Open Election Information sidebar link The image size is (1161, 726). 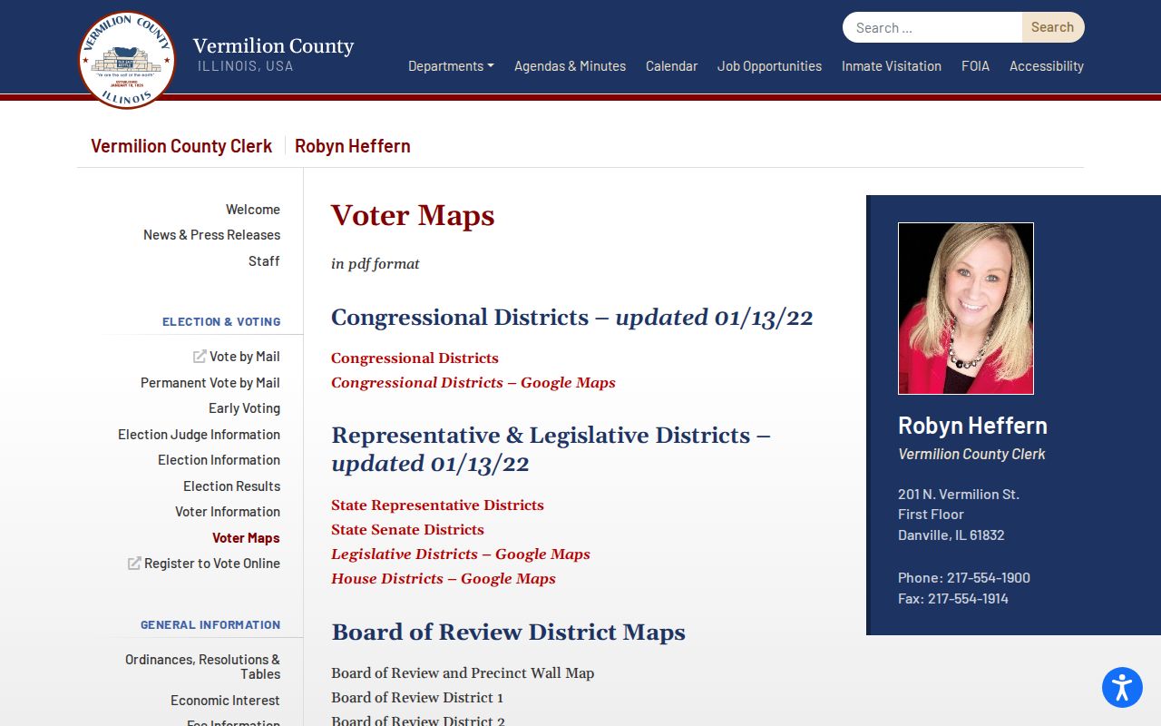click(219, 460)
